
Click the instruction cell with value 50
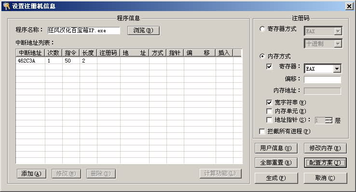(71, 61)
